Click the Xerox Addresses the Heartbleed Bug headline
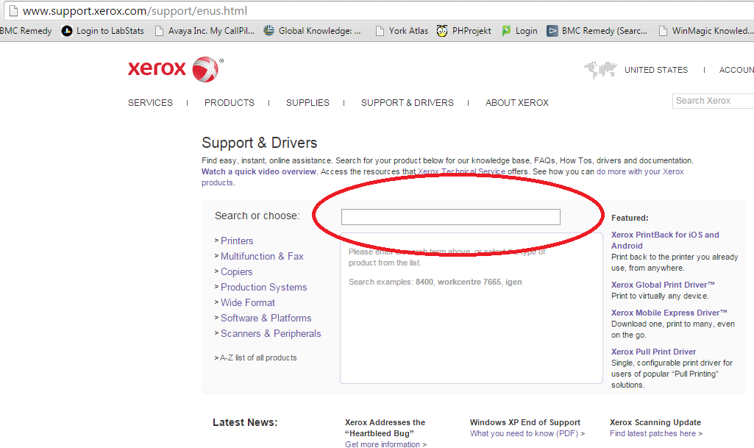 pos(385,428)
